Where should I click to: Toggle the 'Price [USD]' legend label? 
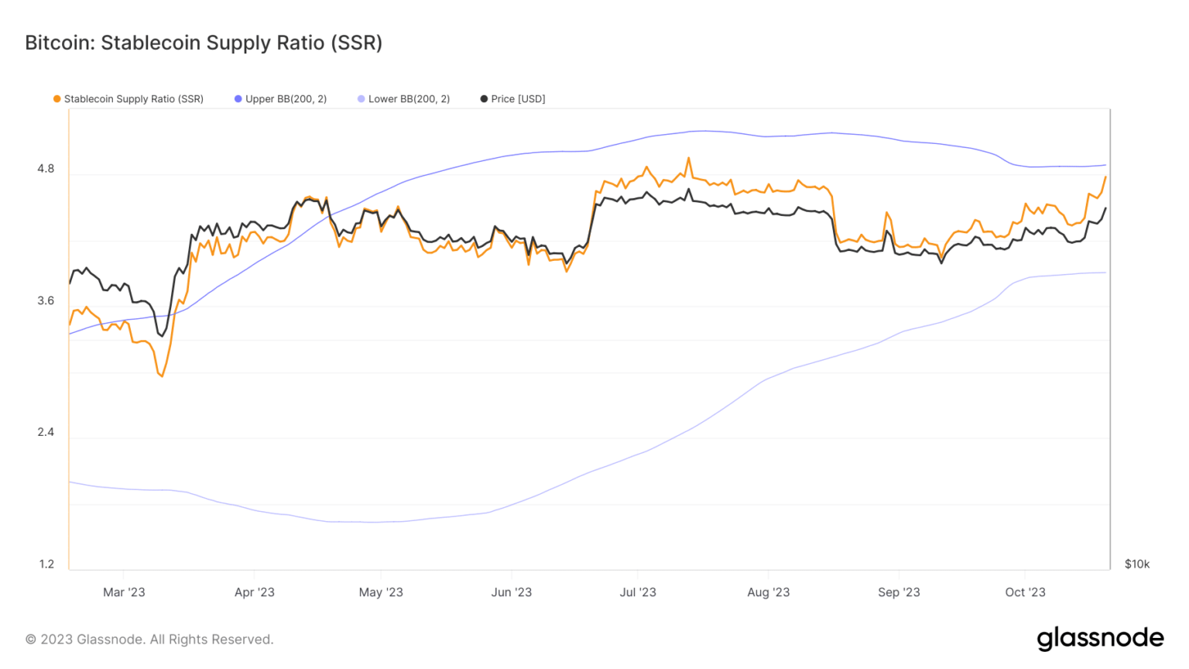pos(518,99)
